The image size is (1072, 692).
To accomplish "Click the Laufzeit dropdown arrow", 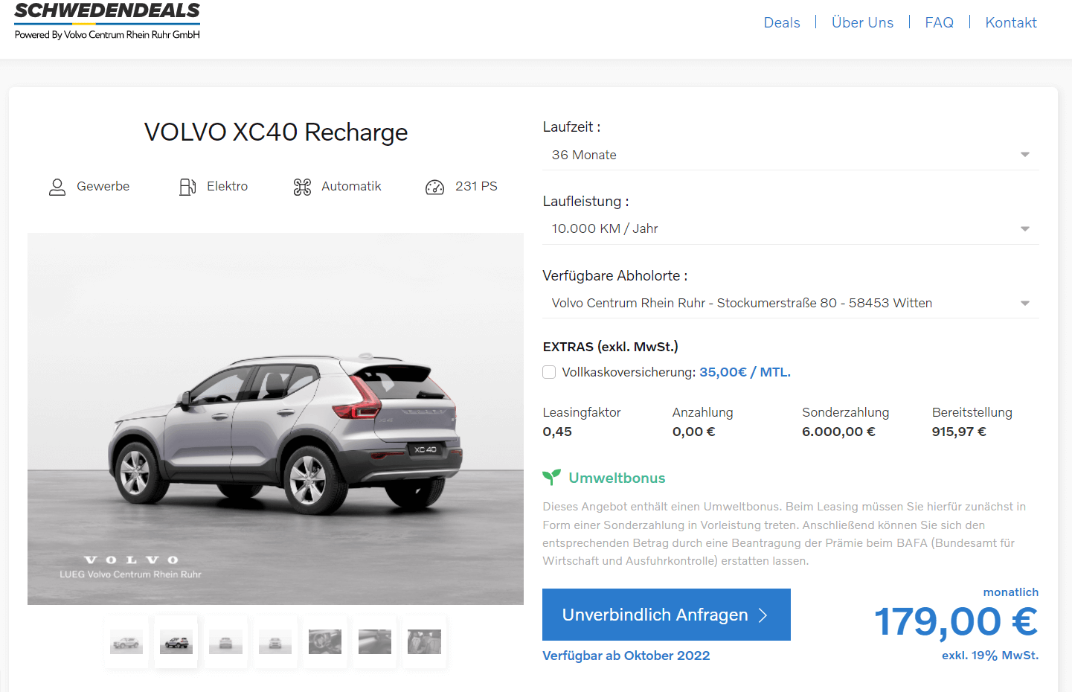I will 1025,155.
